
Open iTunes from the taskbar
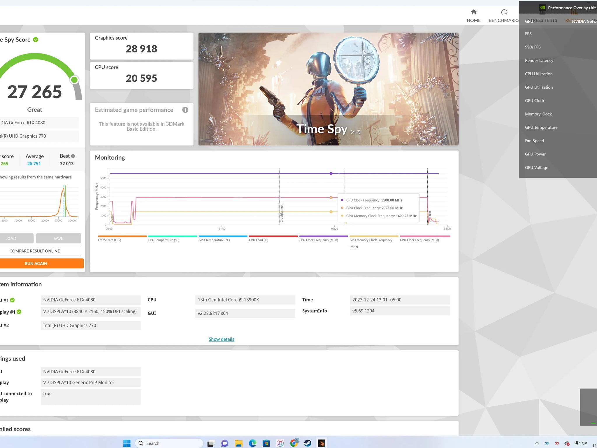280,443
